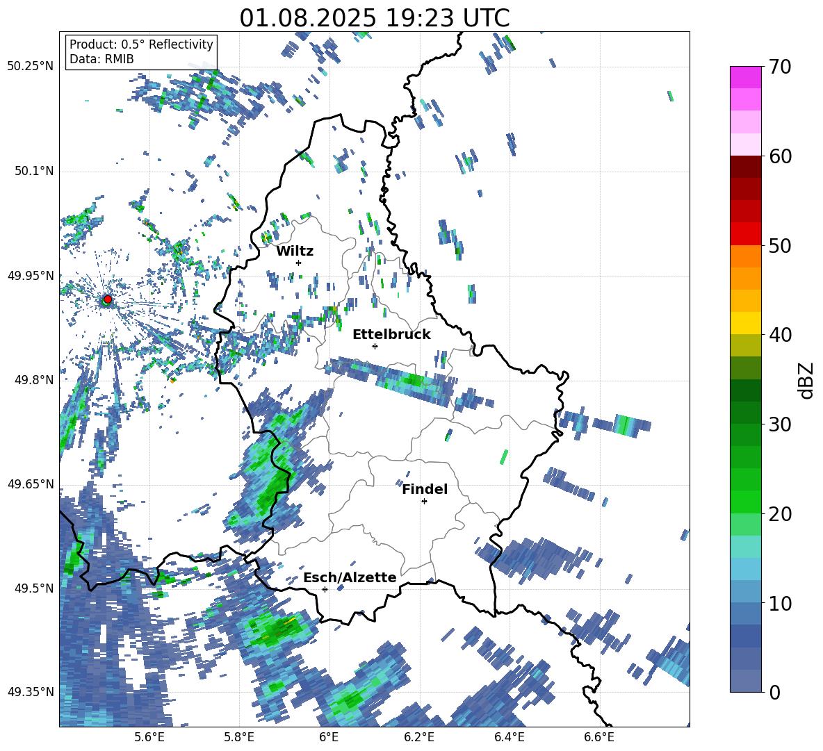This screenshot has width=823, height=751.
Task: Click the 30 colorbar tick label
Action: (x=780, y=424)
